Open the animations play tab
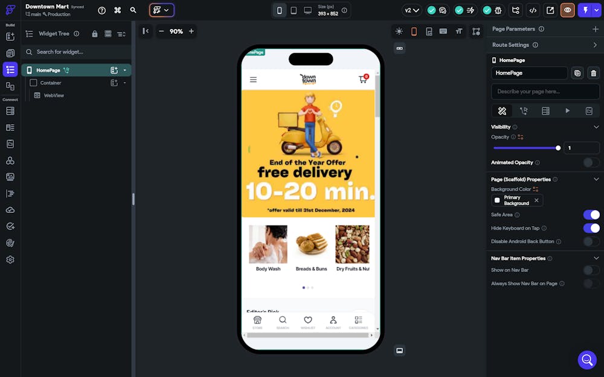Screen dimensions: 604x377 pyautogui.click(x=567, y=111)
